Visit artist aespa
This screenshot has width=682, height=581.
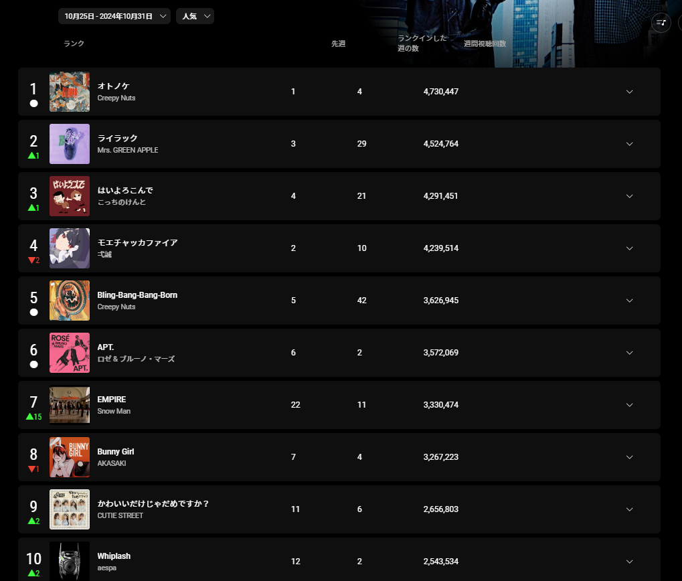[107, 568]
